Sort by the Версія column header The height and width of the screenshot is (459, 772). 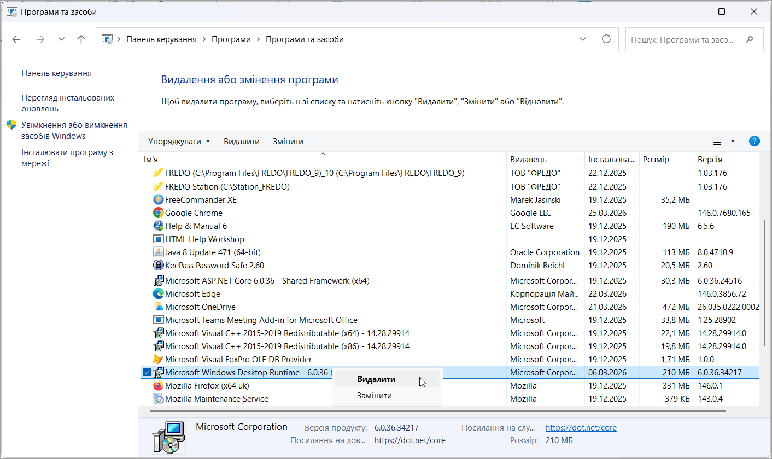pyautogui.click(x=726, y=160)
